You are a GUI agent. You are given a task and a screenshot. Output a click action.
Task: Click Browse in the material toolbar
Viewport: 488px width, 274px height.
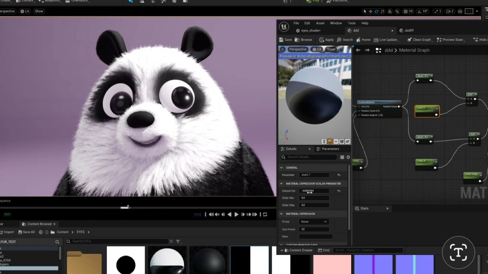point(303,40)
